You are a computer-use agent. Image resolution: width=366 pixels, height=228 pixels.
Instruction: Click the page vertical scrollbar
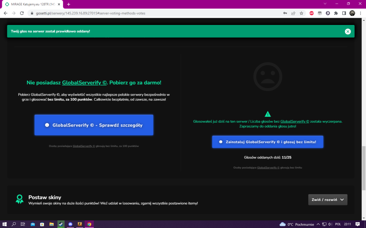[364, 169]
